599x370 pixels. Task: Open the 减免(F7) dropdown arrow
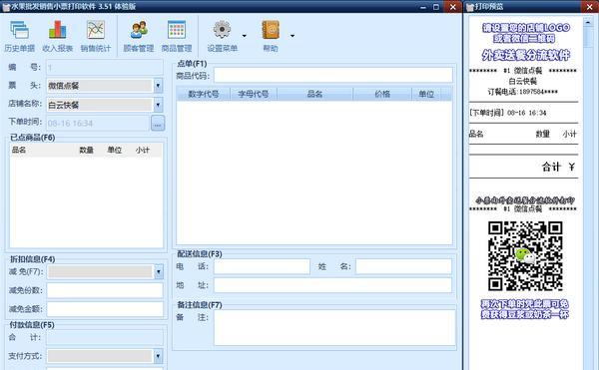coord(158,271)
